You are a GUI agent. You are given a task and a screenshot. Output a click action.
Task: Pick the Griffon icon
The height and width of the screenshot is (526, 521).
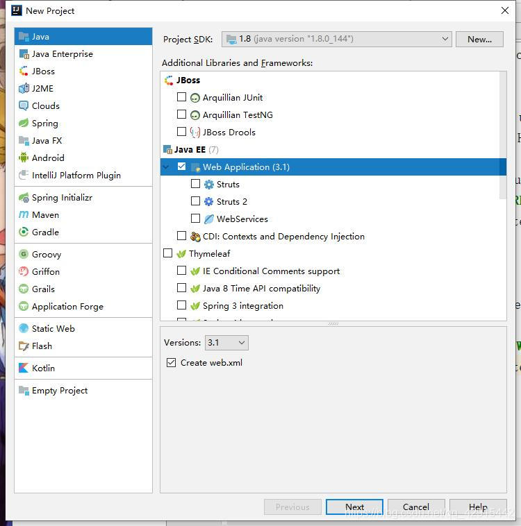click(x=24, y=271)
